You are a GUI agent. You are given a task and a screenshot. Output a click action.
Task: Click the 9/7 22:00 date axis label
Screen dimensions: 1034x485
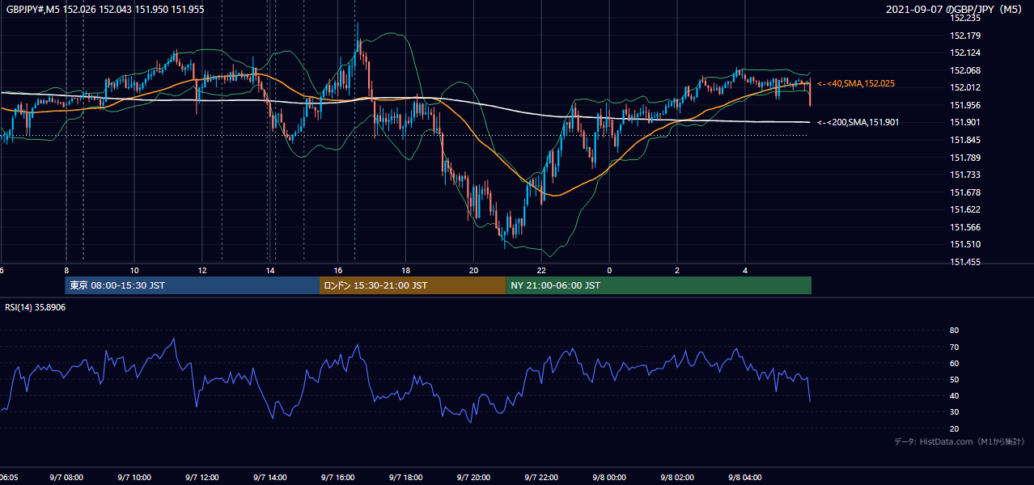coord(542,478)
